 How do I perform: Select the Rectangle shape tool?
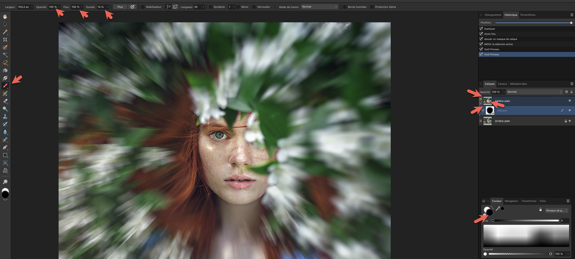(x=5, y=155)
